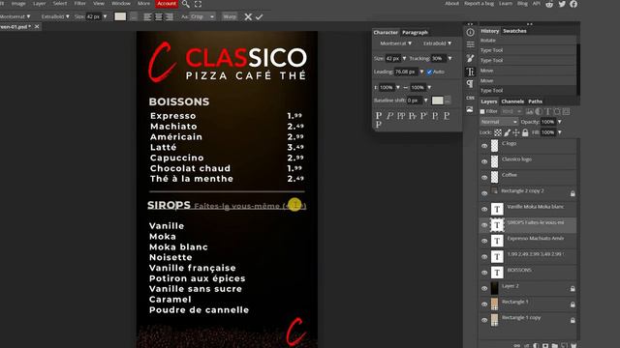Image resolution: width=620 pixels, height=348 pixels.
Task: Open the CSS panel icon
Action: pyautogui.click(x=470, y=98)
